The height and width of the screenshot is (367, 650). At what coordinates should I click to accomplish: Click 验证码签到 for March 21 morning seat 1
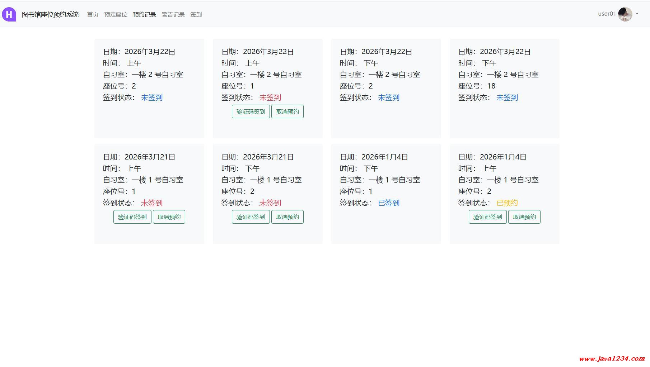(132, 217)
